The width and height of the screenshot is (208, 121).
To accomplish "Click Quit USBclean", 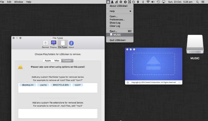I will click(118, 40).
